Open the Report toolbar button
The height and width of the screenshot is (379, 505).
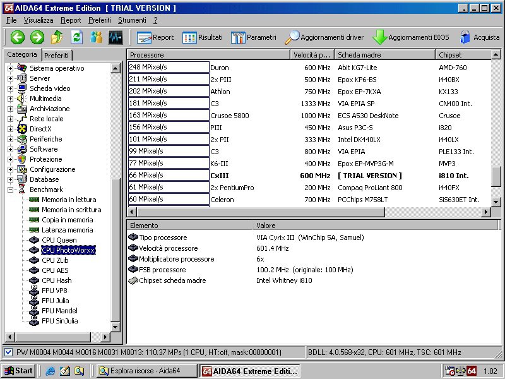[x=155, y=37]
